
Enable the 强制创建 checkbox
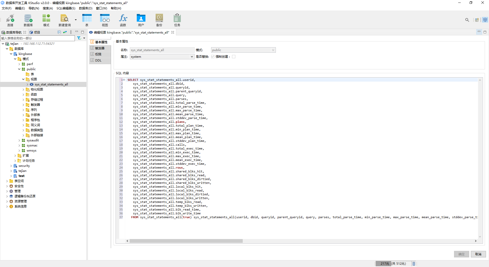coord(234,57)
